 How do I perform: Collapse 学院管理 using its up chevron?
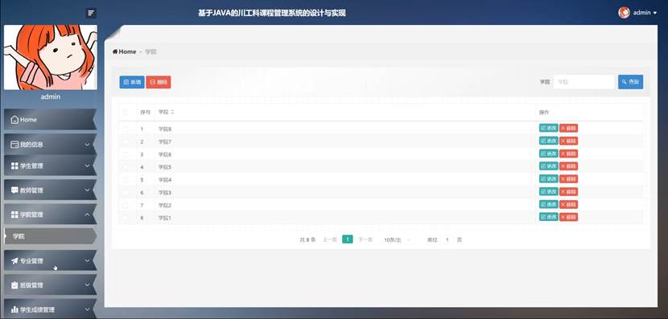(87, 215)
